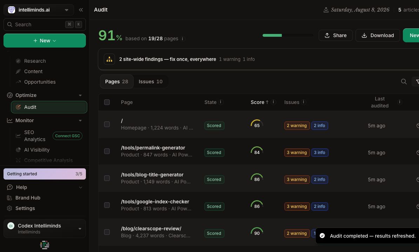Click info icon next to State header
The width and height of the screenshot is (419, 252).
click(x=221, y=102)
